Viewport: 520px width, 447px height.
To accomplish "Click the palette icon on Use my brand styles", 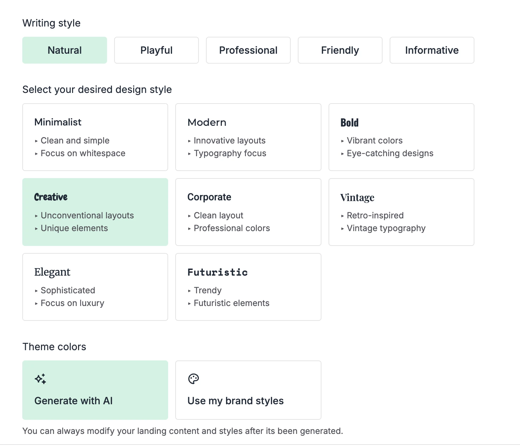I will pyautogui.click(x=193, y=378).
